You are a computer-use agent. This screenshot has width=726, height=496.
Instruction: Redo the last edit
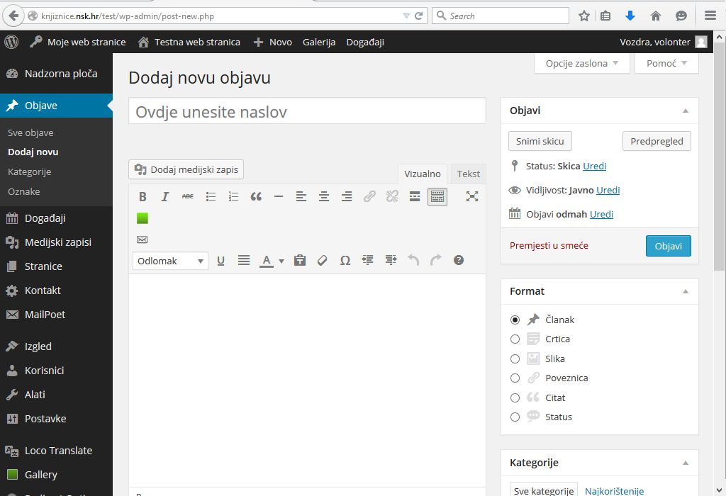pyautogui.click(x=436, y=261)
